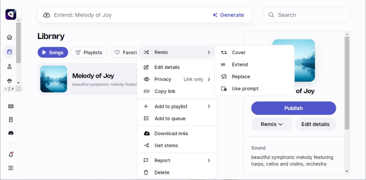Screen dimensions: 366x180
Task: Expand the Privacy Link only submenu
Action: click(177, 79)
